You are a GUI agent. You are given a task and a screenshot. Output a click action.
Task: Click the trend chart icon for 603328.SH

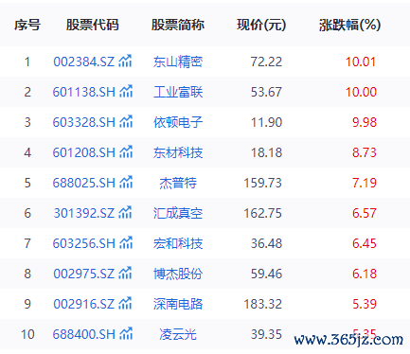126,121
